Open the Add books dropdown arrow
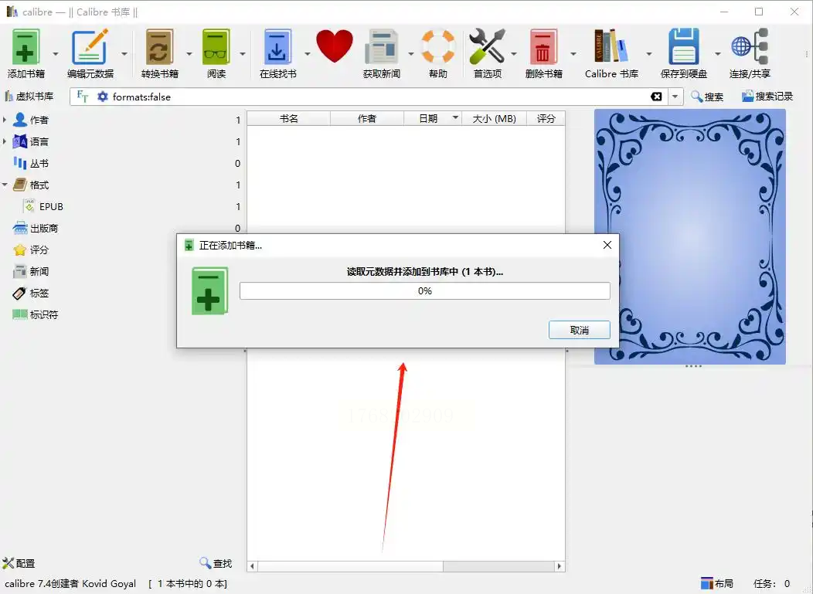 [56, 53]
